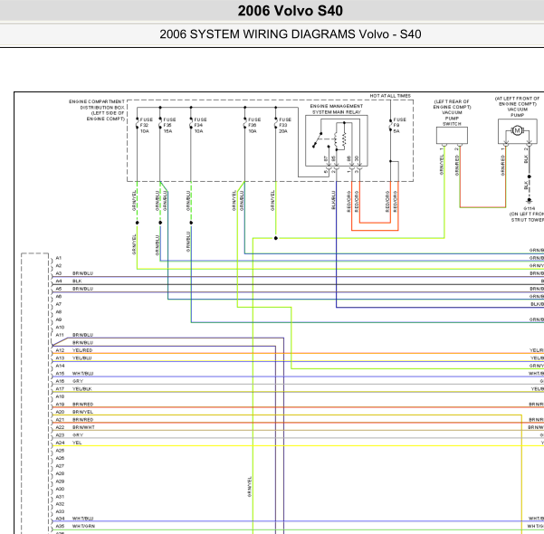The image size is (544, 534).
Task: Click connector pin label 'A33'
Action: (60, 511)
